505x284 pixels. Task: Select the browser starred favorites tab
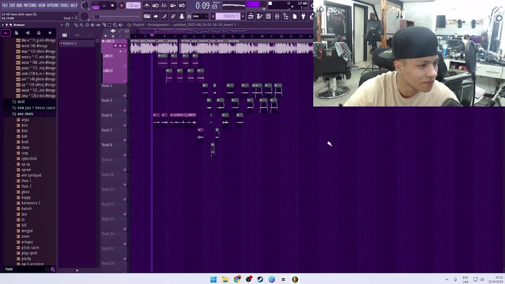pos(50,33)
